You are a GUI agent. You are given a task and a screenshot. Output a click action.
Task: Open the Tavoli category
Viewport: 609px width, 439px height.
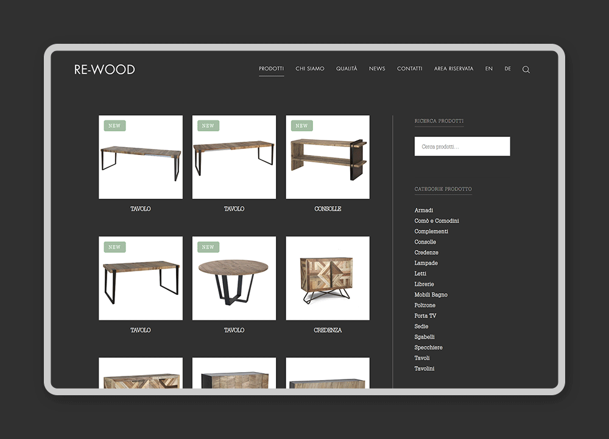point(422,358)
